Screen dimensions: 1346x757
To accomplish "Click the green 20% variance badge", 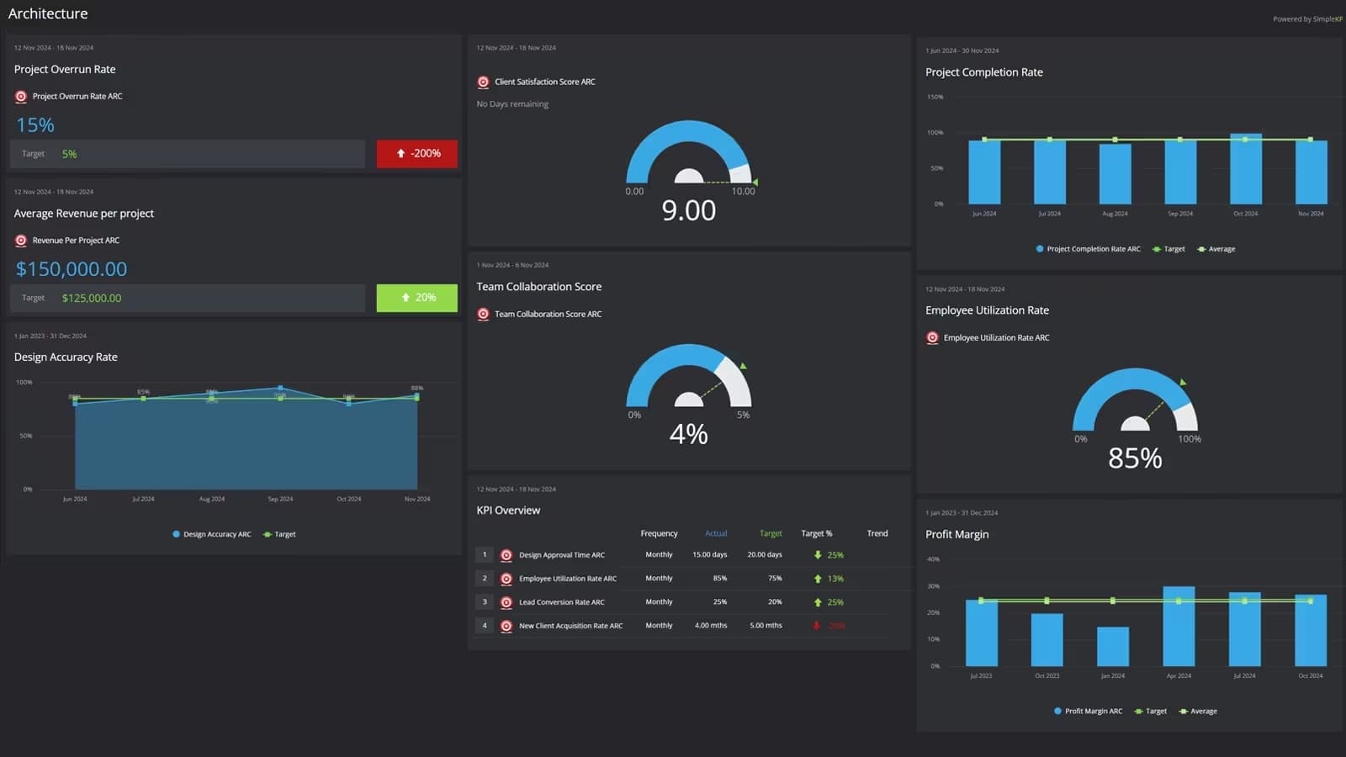I will pos(417,298).
